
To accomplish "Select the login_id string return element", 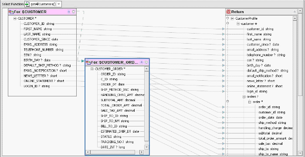I will pos(257,91).
